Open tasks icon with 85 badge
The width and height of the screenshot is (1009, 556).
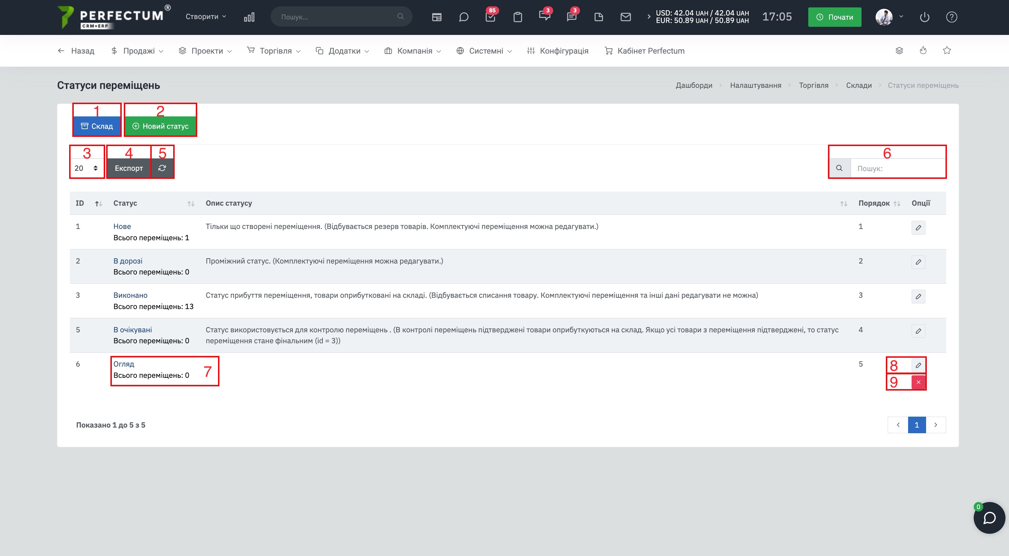[490, 17]
